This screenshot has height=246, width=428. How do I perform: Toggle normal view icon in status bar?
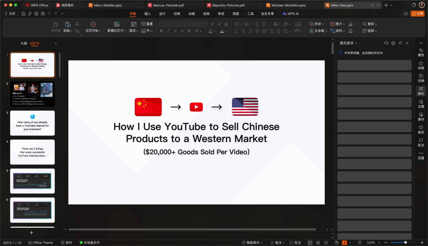click(310, 243)
